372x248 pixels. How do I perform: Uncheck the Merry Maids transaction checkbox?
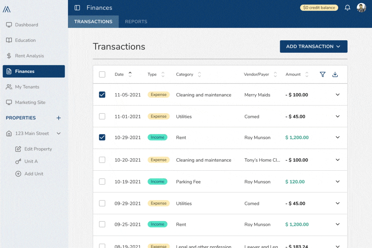(102, 95)
